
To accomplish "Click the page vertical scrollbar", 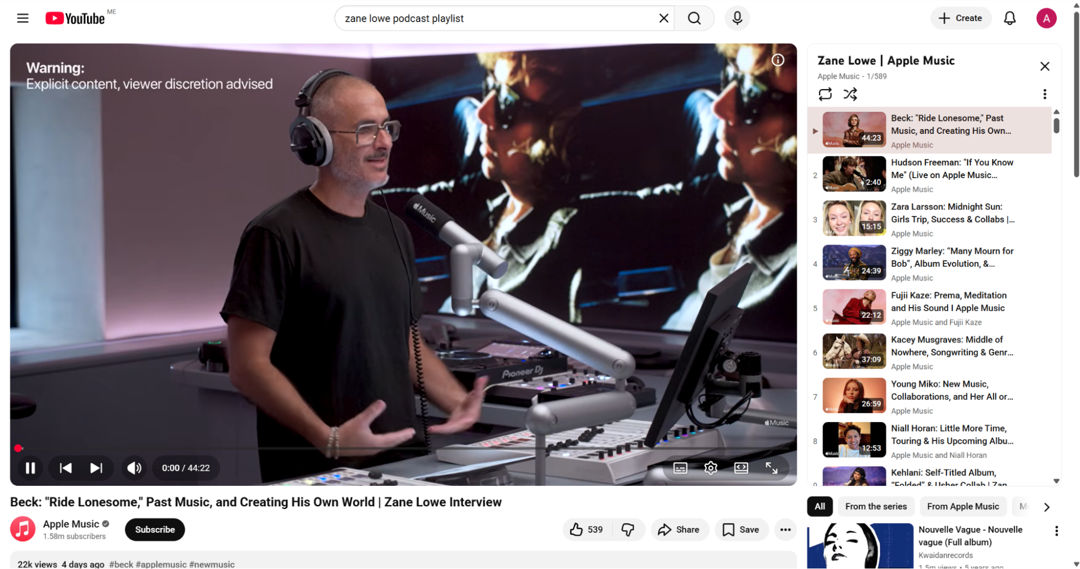I will click(1076, 94).
